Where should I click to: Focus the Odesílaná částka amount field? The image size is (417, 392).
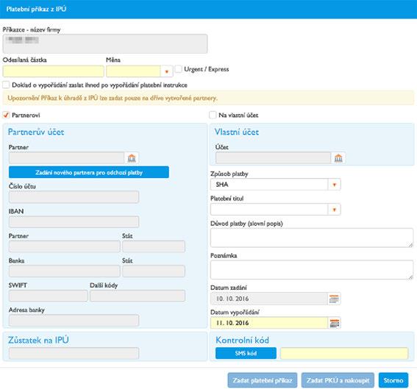(x=53, y=71)
